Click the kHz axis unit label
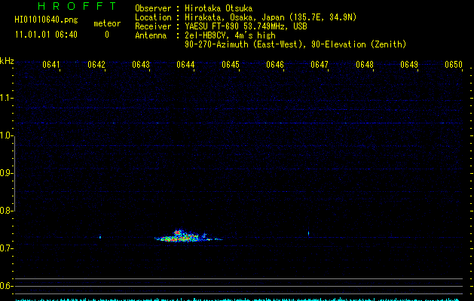This screenshot has height=301, width=474. pos(7,61)
